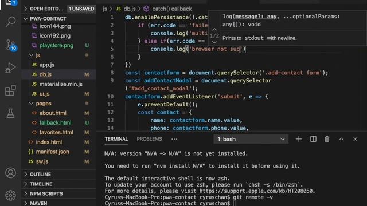Open favorites.html file
Screen dimensions: 367x206
(x=56, y=132)
